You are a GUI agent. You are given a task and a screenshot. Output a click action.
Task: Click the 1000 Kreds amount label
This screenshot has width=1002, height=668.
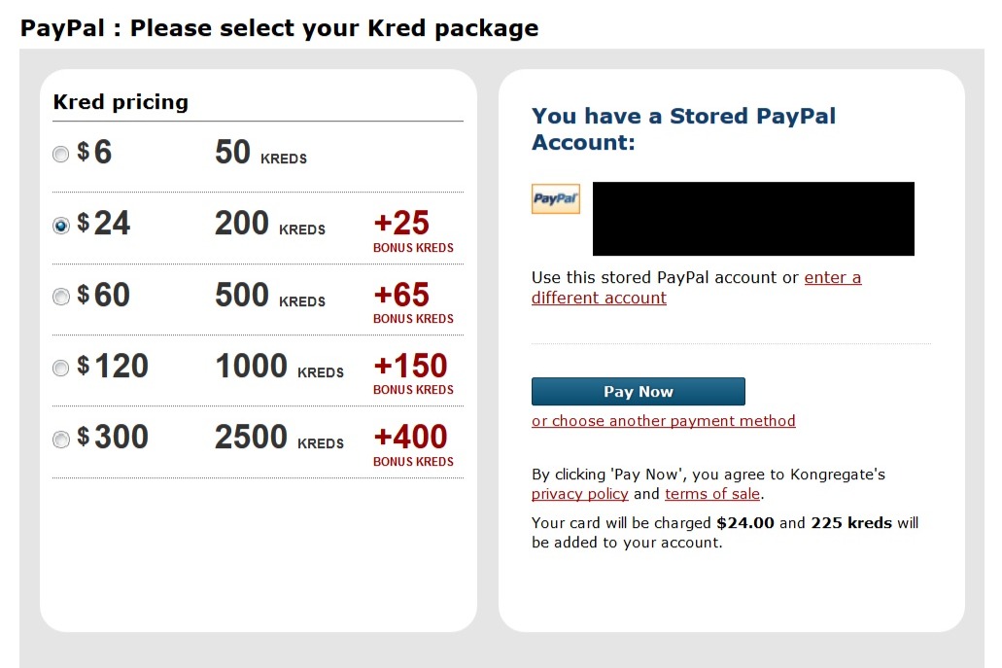click(279, 367)
